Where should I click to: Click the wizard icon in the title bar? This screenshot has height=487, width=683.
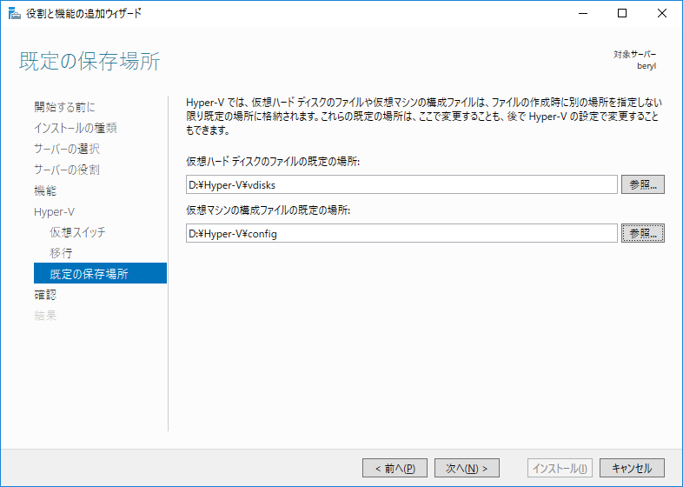tap(15, 14)
